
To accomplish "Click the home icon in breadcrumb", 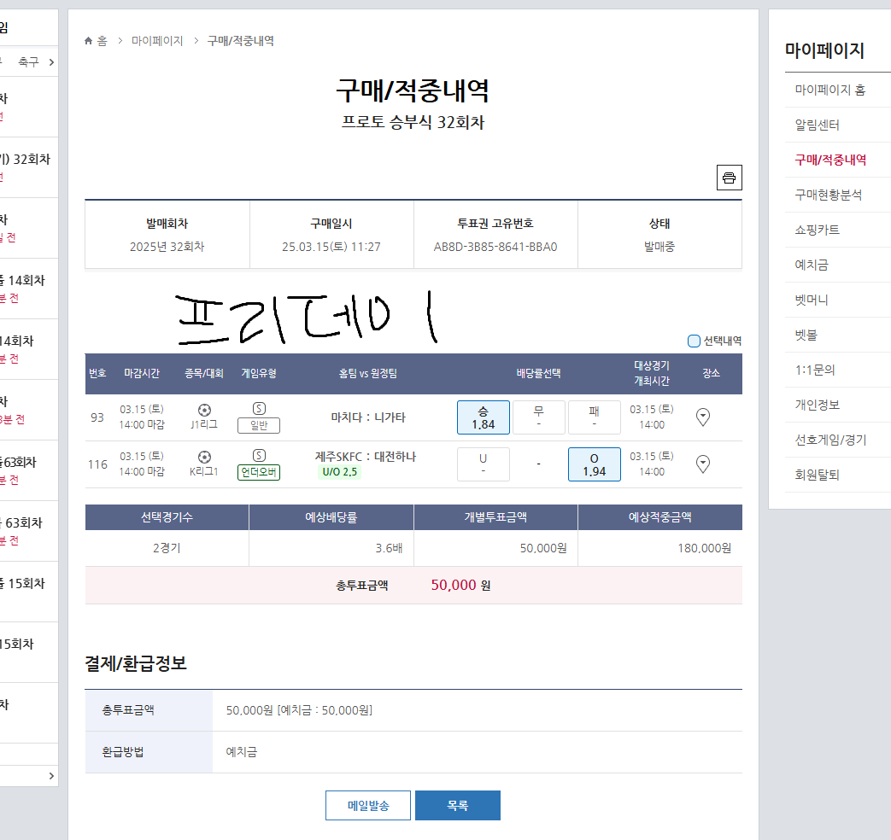I will pos(89,41).
